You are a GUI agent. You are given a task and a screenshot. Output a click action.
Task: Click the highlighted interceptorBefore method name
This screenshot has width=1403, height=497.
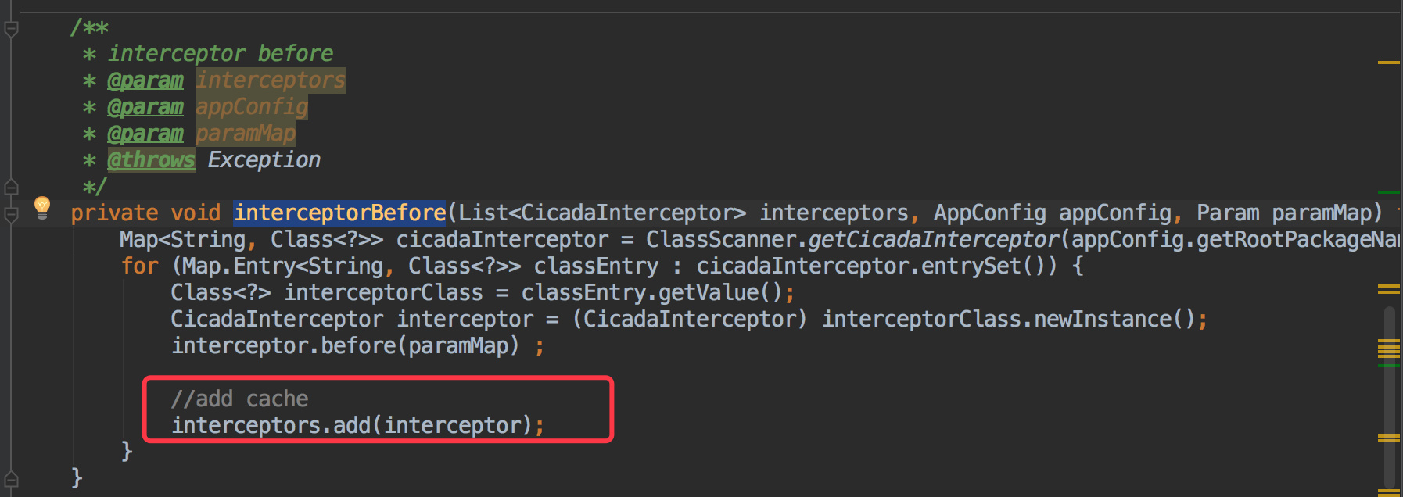[340, 213]
